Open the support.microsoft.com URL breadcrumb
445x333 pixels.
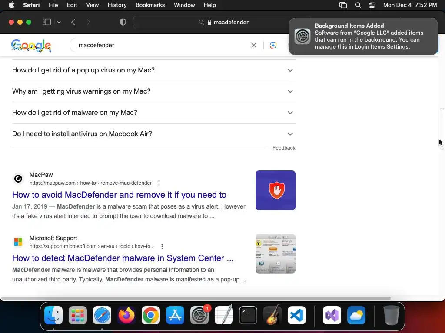92,246
